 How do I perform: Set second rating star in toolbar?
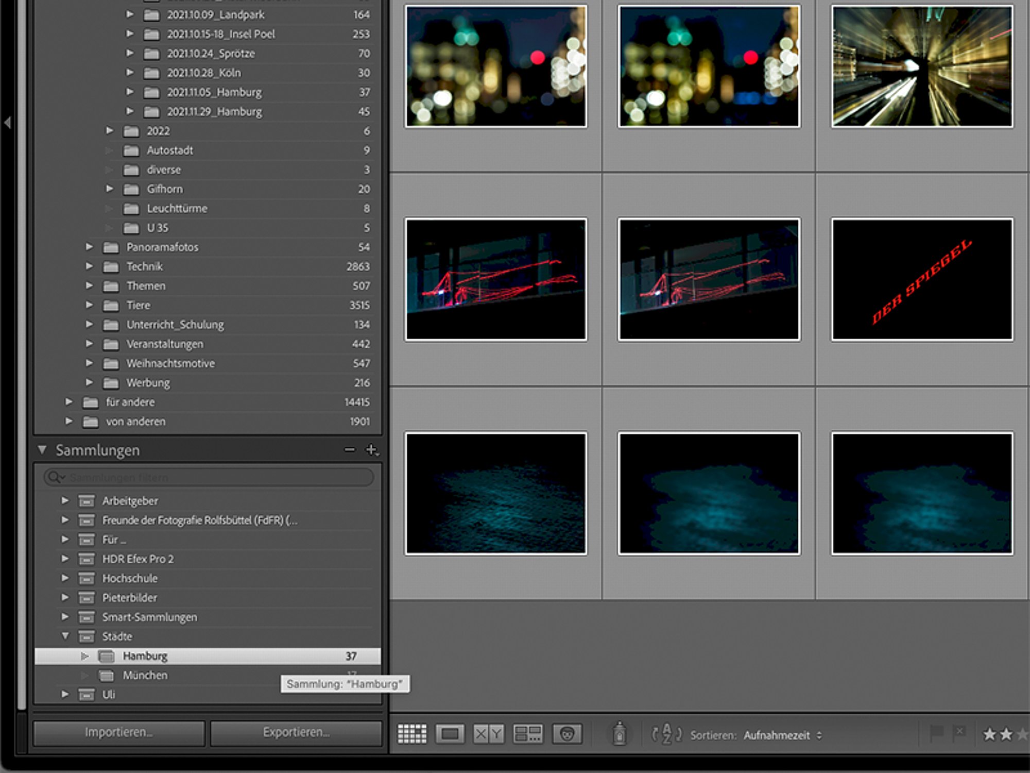pos(1006,734)
